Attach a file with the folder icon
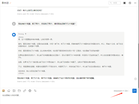The height and width of the screenshot is (104, 139). [19, 91]
